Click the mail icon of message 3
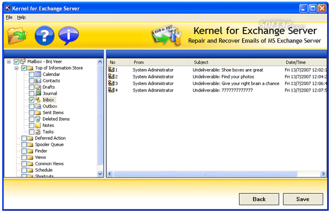 pyautogui.click(x=111, y=83)
